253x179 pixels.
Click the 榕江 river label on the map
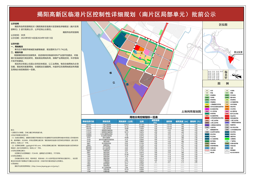point(112,78)
